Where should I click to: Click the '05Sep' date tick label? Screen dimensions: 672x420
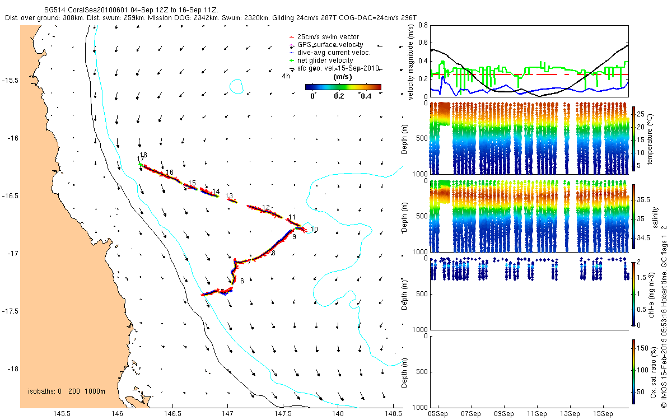[x=438, y=414]
